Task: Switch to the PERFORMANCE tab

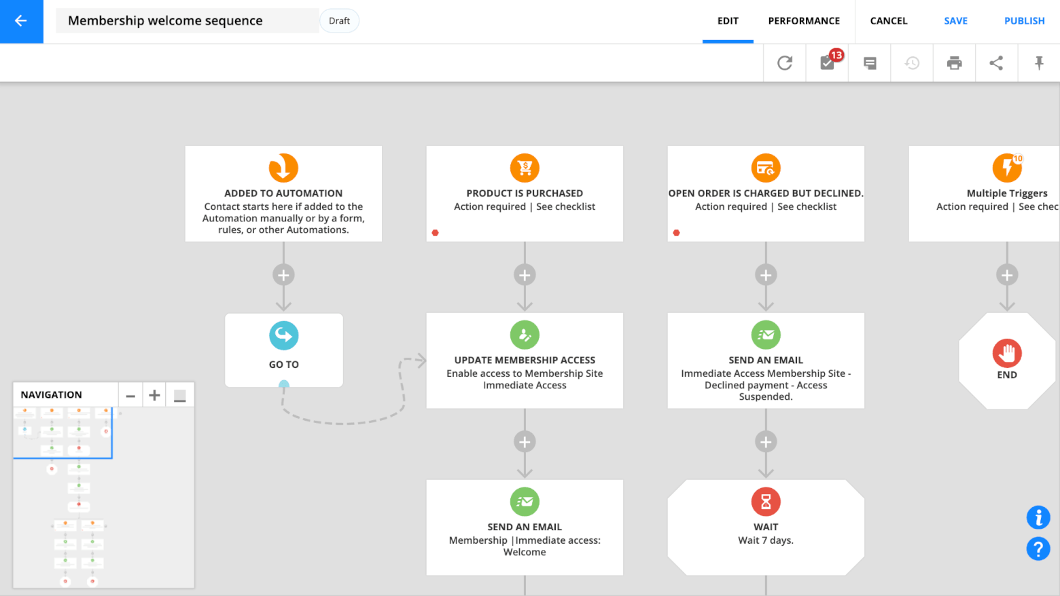Action: (804, 20)
